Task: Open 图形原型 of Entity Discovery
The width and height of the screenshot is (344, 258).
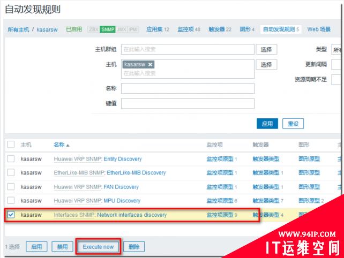Action: coord(309,159)
